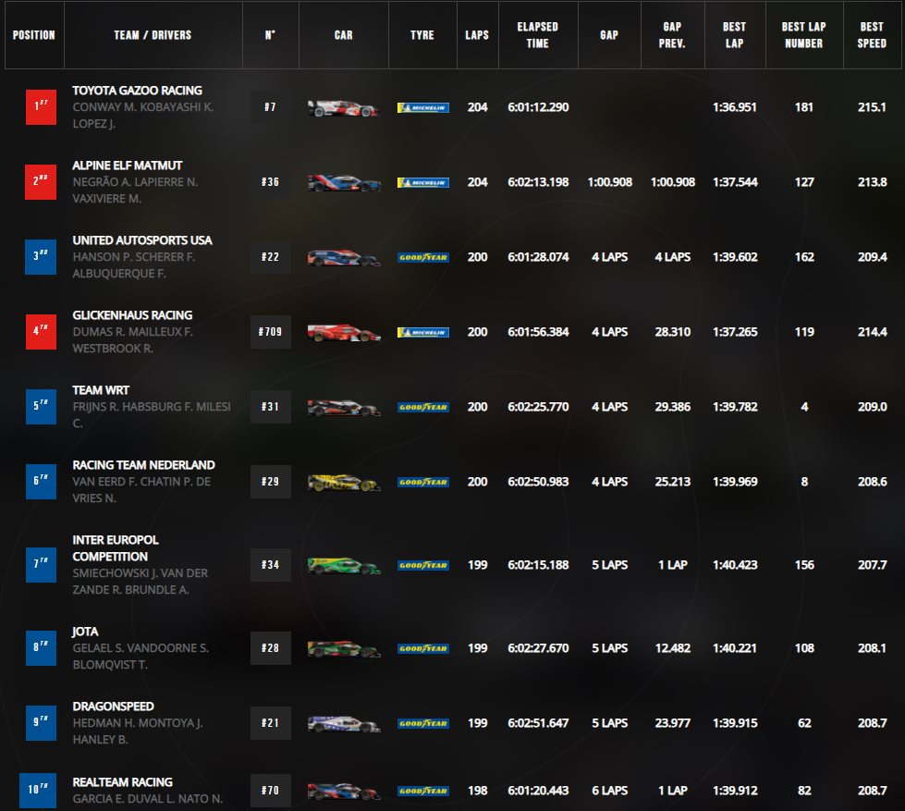Click the Team WRT #31 car image
The height and width of the screenshot is (811, 905).
coord(343,408)
